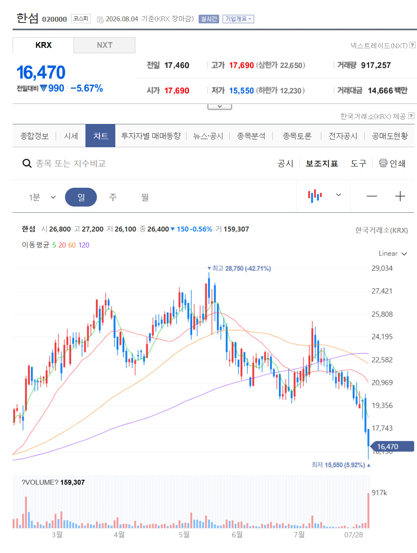Click the 보조지표 button
The width and height of the screenshot is (417, 553).
pyautogui.click(x=322, y=164)
